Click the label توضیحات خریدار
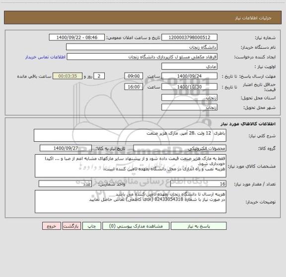The height and width of the screenshot is (277, 286). click(x=261, y=202)
